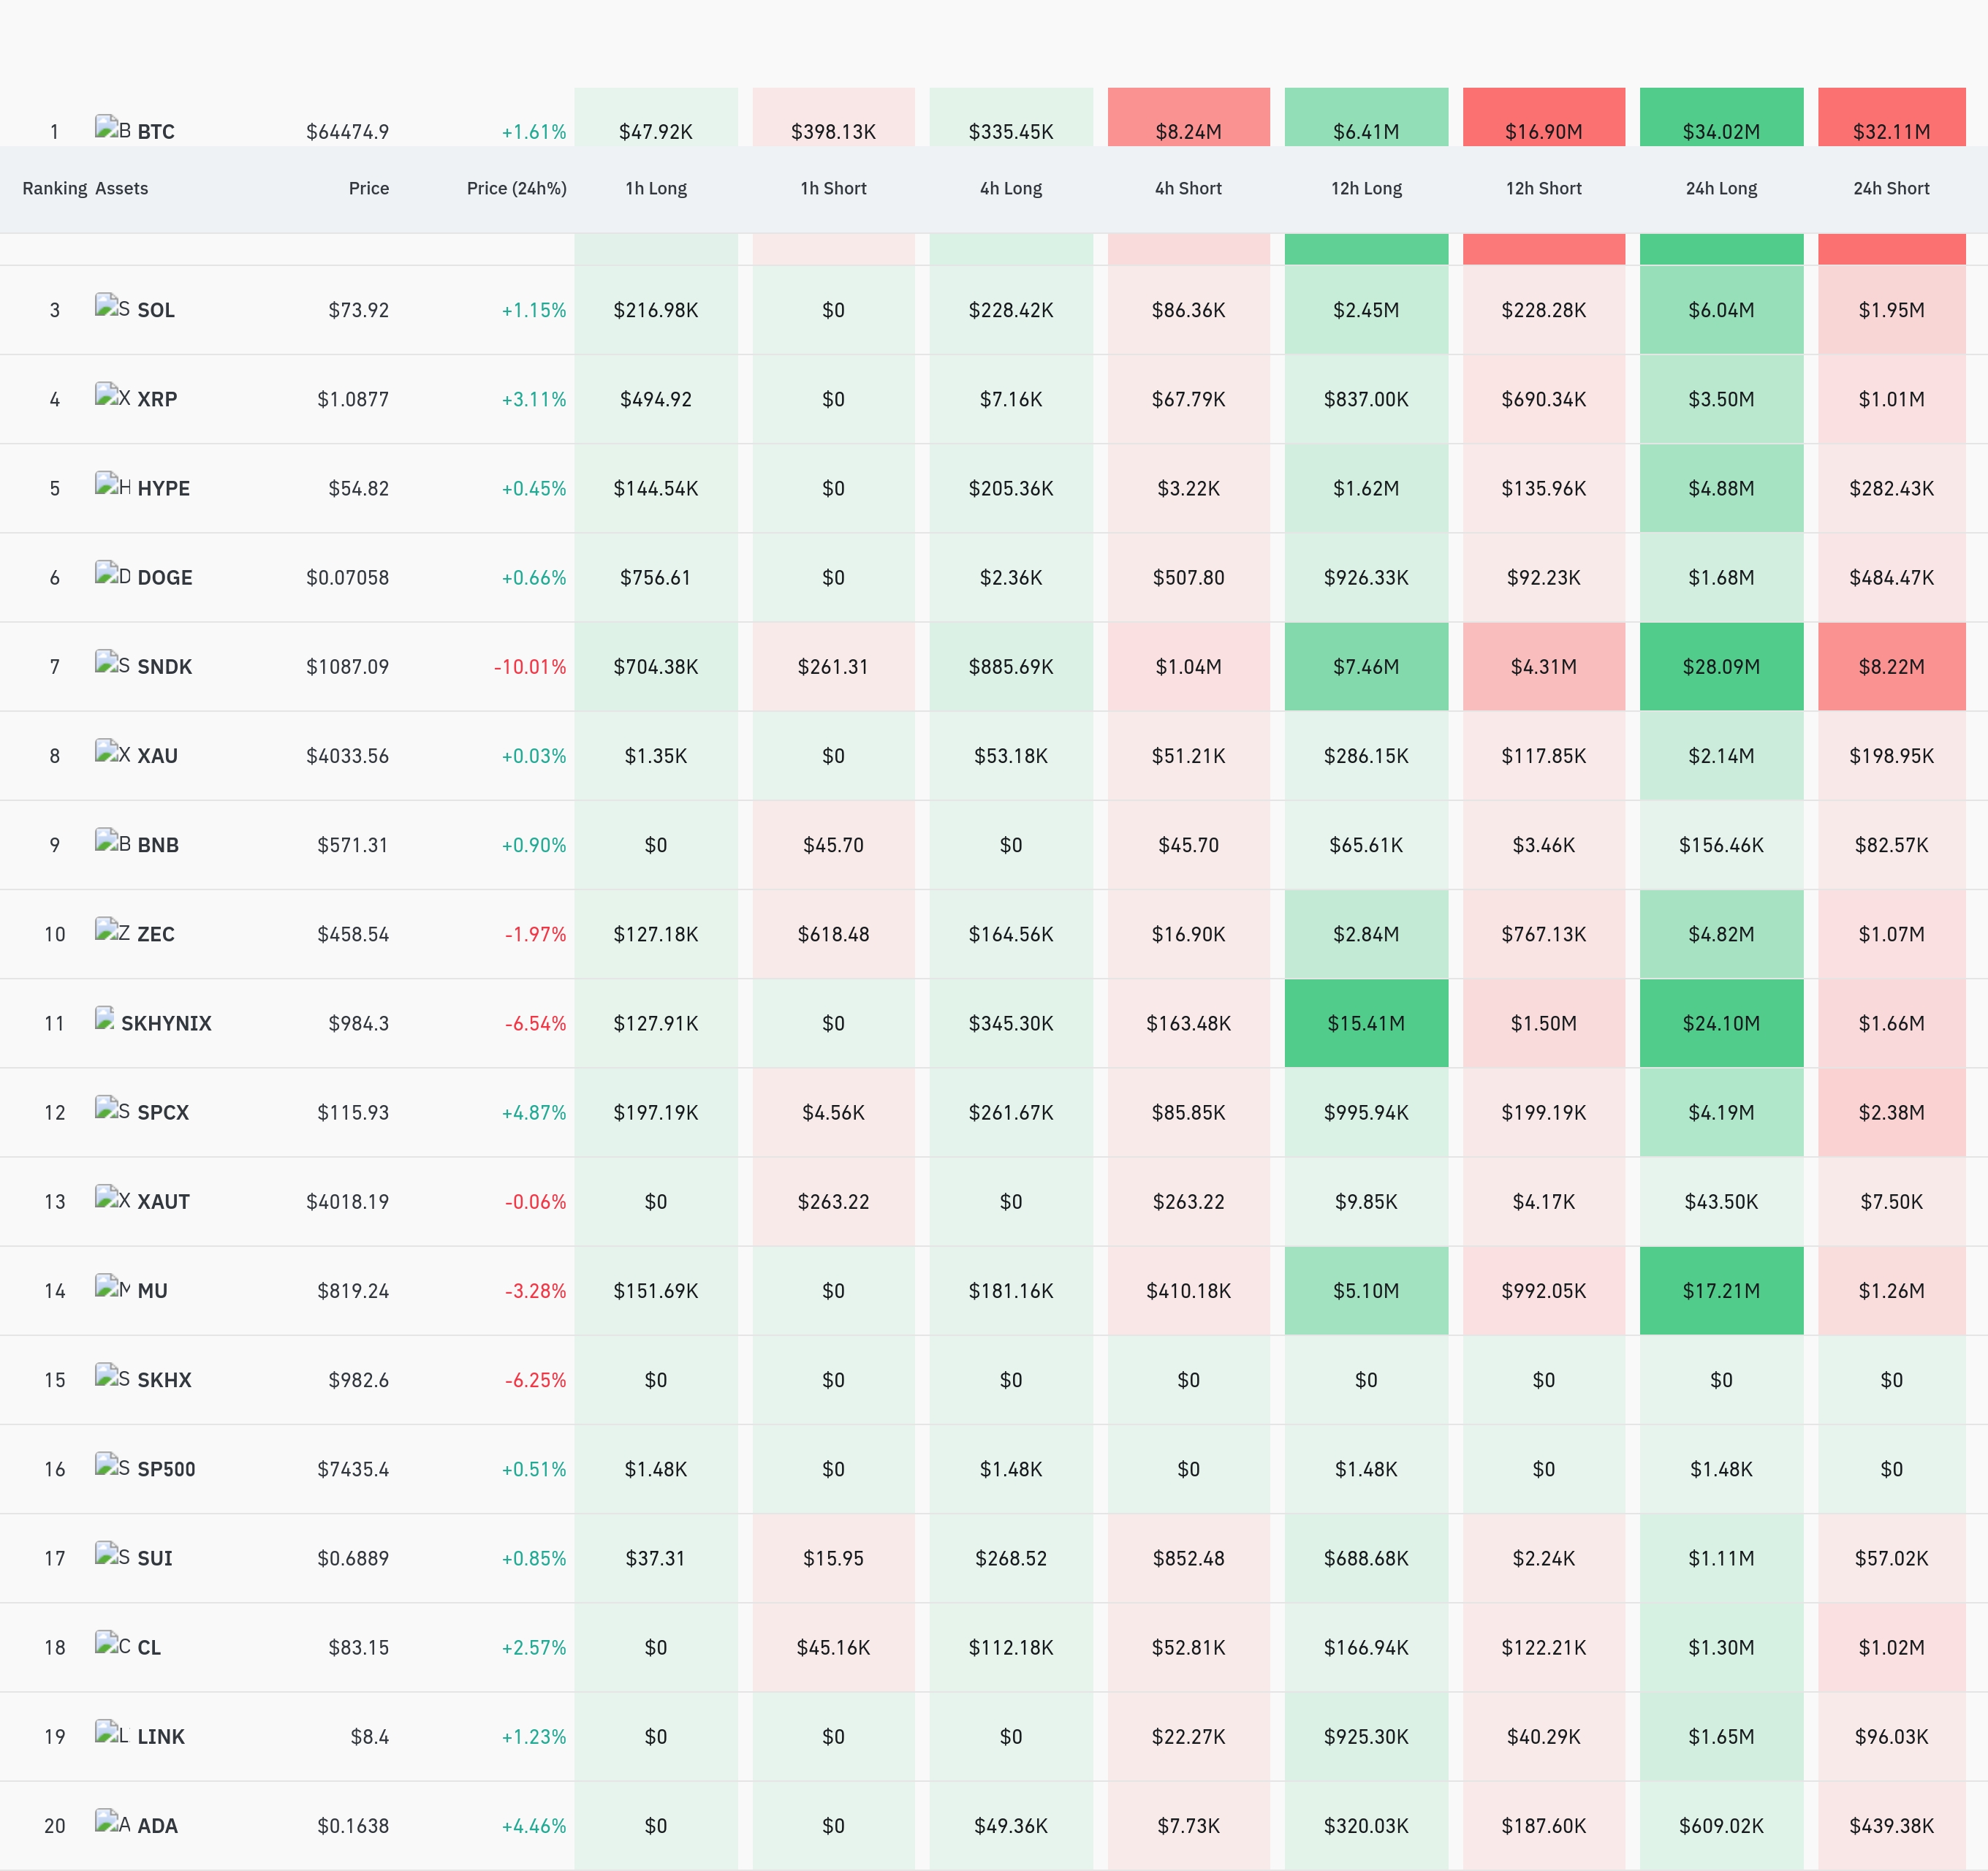Viewport: 1988px width, 1871px height.
Task: Open the ZEC asset link
Action: pos(156,934)
